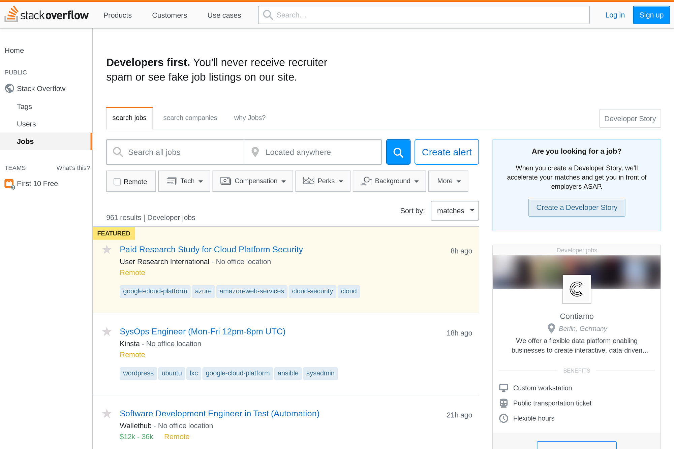Switch to the search companies tab

click(190, 118)
